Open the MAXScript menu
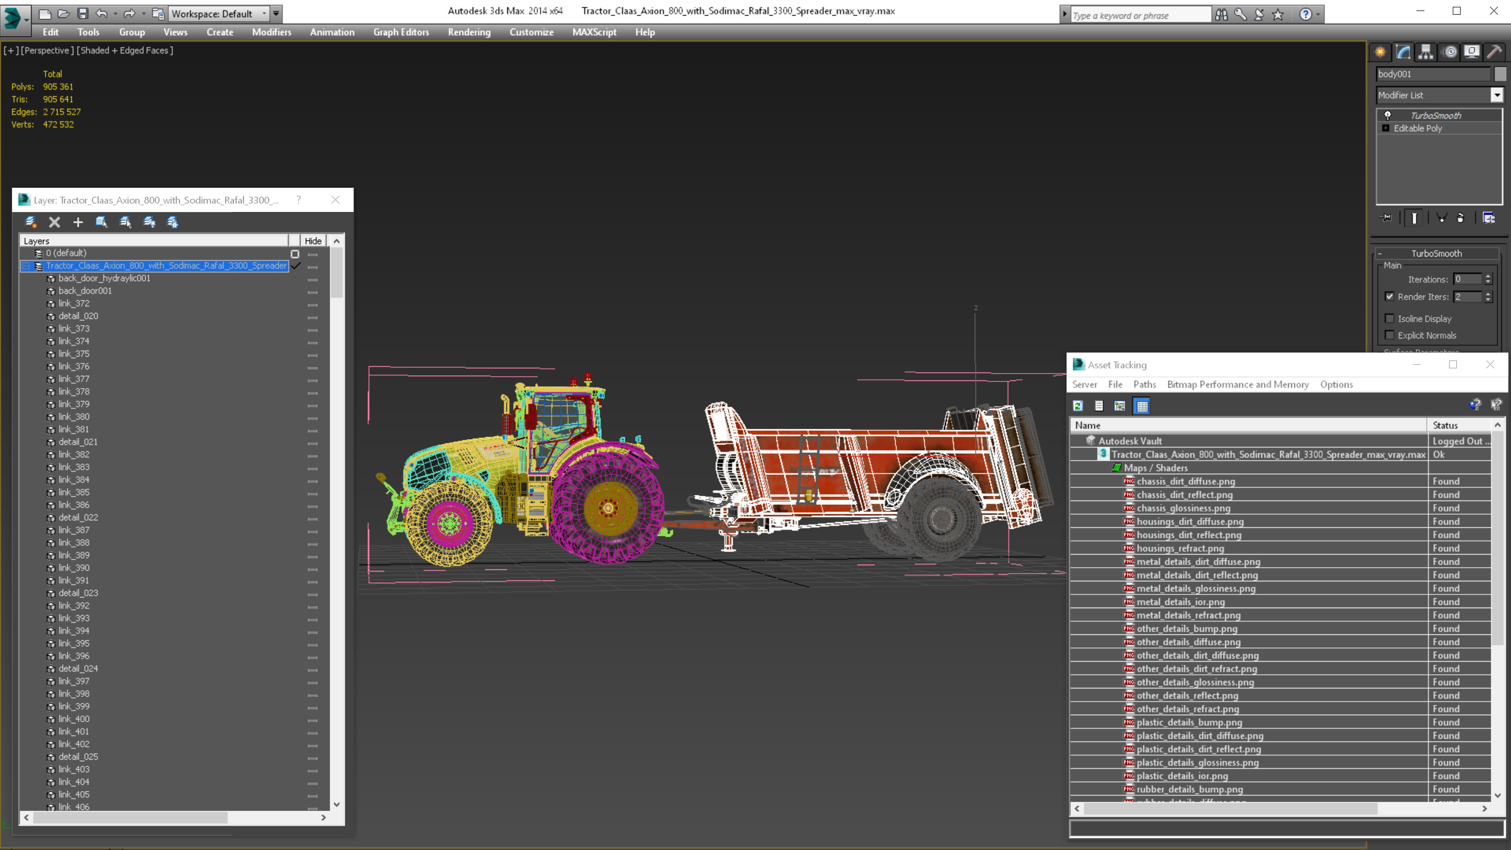 coord(593,32)
